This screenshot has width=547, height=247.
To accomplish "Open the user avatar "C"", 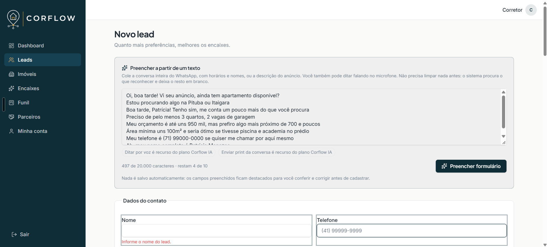I will coord(531,10).
